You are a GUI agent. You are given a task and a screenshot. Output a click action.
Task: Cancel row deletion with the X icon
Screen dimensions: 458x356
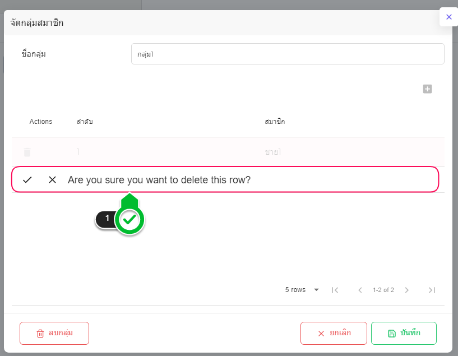point(53,180)
